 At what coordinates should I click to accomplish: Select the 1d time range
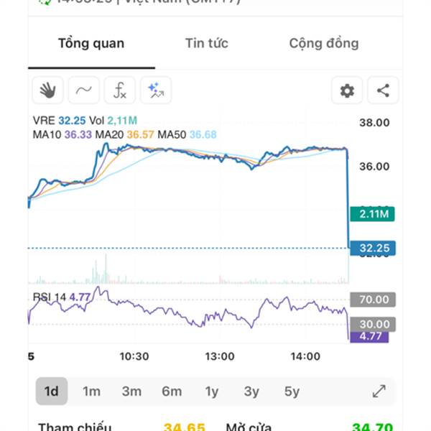51,391
